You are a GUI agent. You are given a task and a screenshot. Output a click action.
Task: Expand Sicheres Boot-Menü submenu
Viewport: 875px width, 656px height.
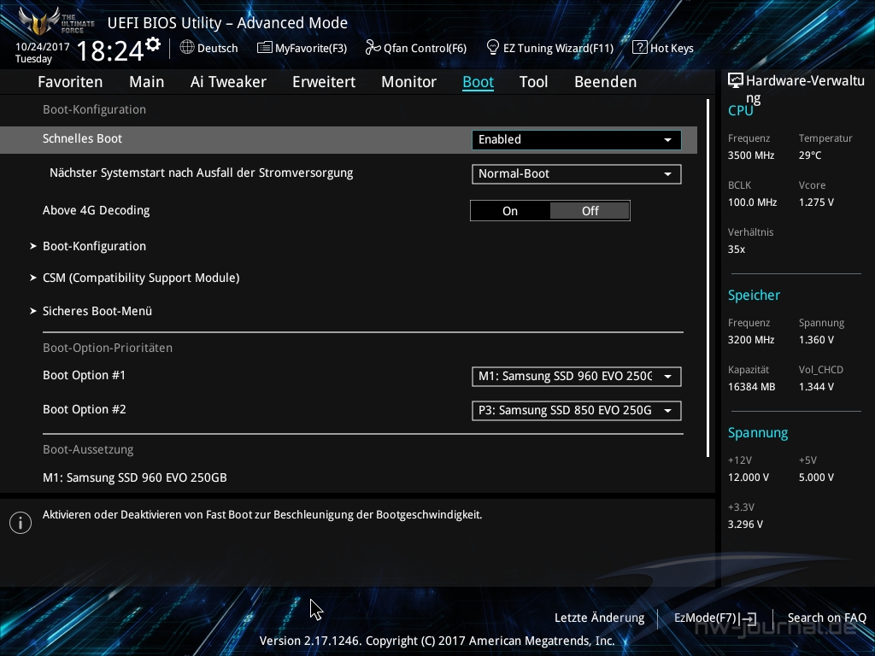[97, 311]
